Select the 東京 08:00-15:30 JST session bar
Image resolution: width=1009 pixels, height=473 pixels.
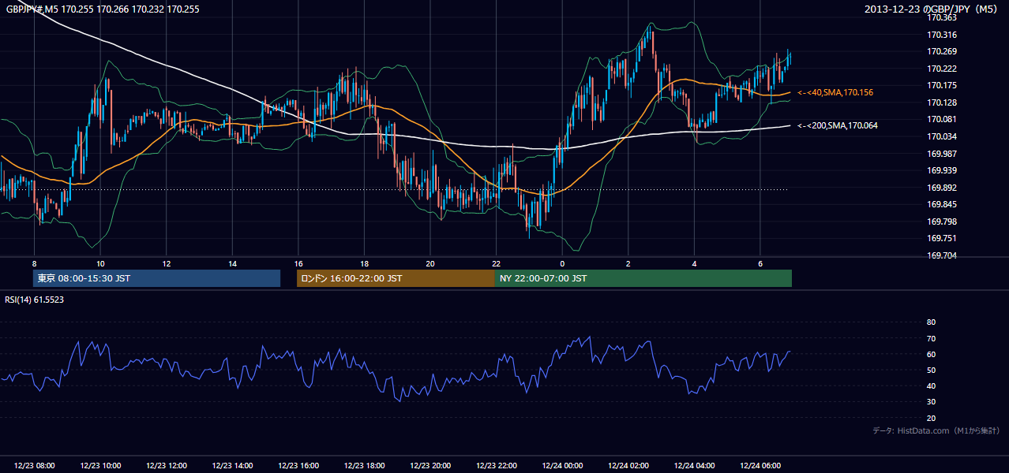[x=156, y=278]
